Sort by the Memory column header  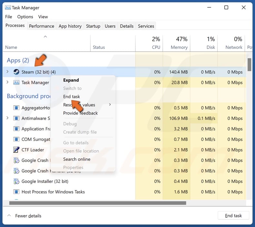coord(177,43)
